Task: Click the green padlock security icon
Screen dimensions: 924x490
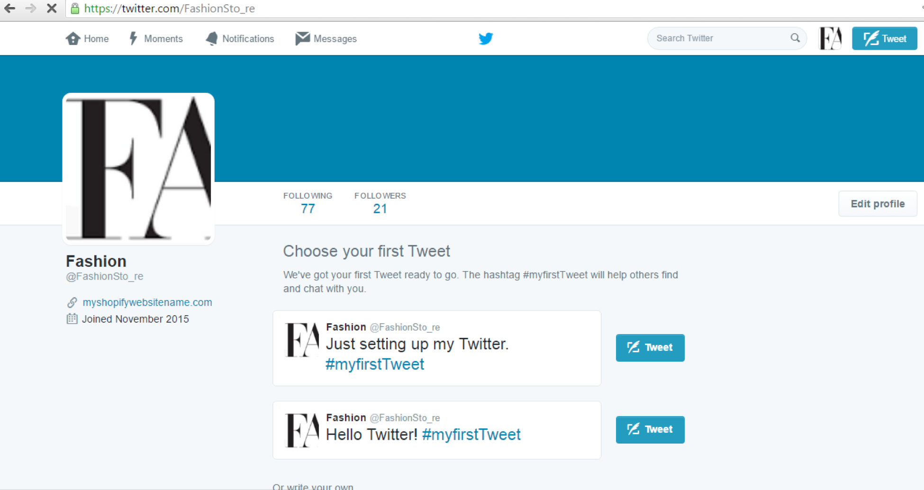Action: pos(75,8)
